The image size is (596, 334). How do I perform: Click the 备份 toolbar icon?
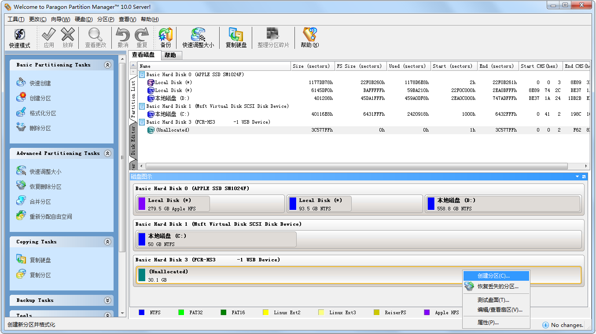(166, 38)
